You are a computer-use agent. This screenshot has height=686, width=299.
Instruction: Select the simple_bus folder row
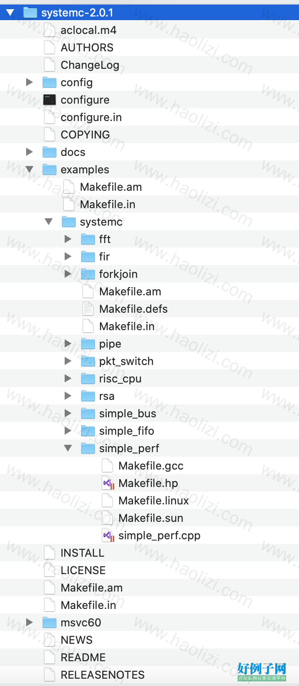tap(149, 414)
